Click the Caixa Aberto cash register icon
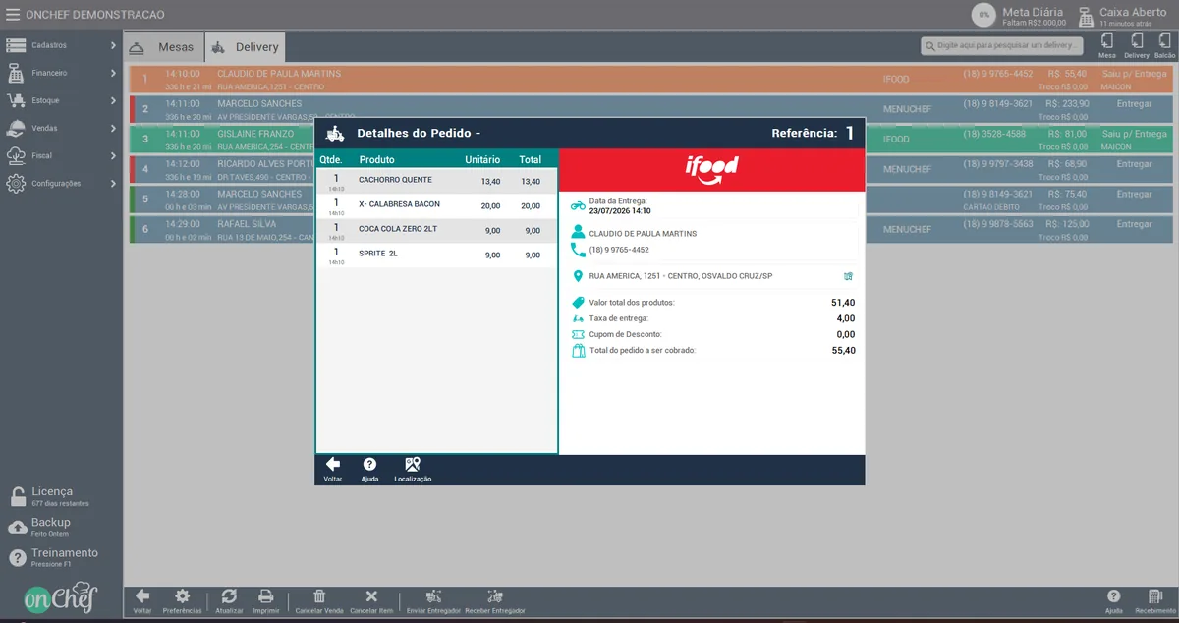The image size is (1179, 623). point(1086,17)
